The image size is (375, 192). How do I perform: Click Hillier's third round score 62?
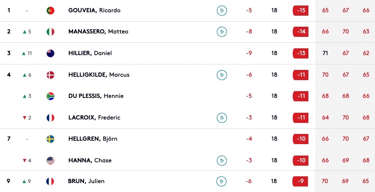[x=366, y=53]
